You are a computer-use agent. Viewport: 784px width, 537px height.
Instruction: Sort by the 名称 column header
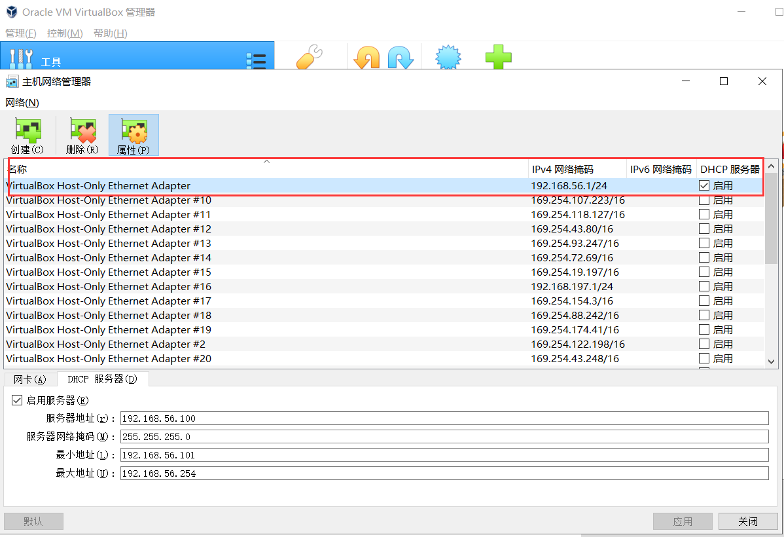[266, 169]
